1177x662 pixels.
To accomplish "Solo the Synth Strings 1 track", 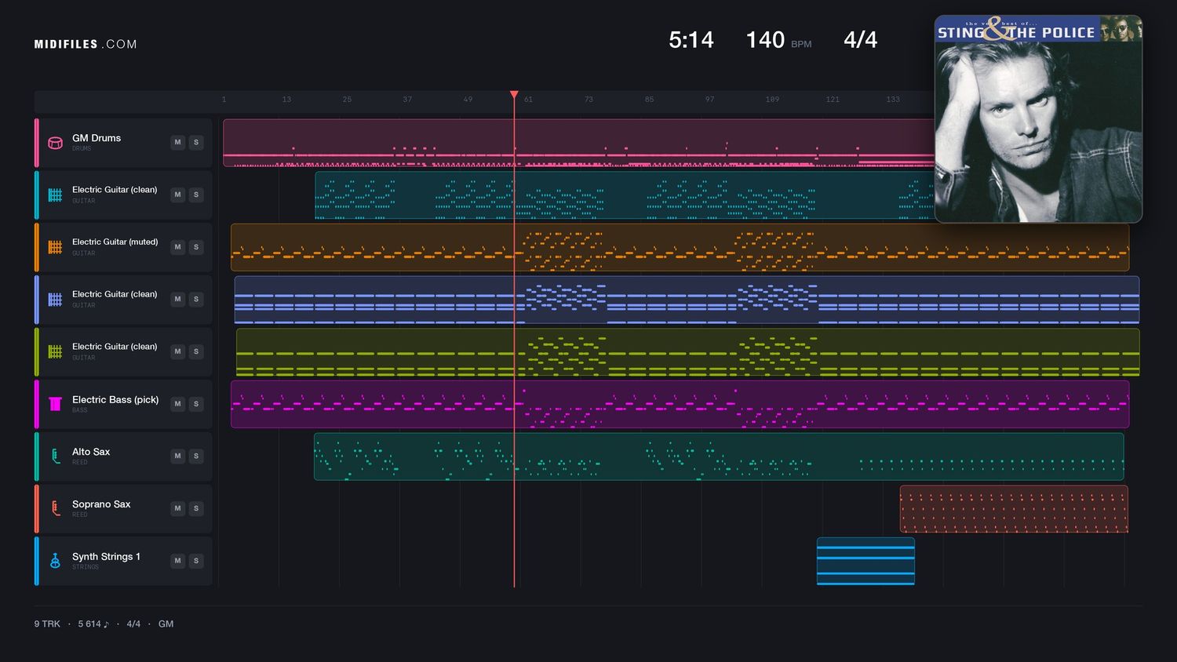I will click(x=196, y=561).
